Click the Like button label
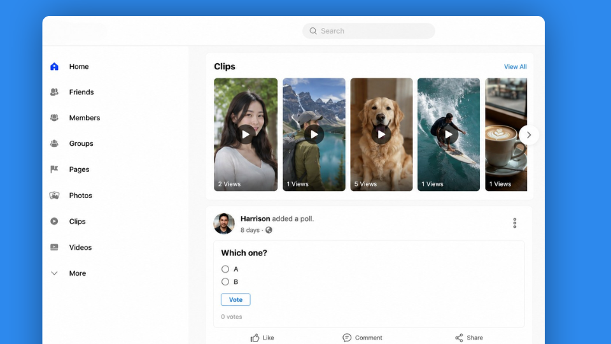The image size is (611, 344). pos(268,338)
